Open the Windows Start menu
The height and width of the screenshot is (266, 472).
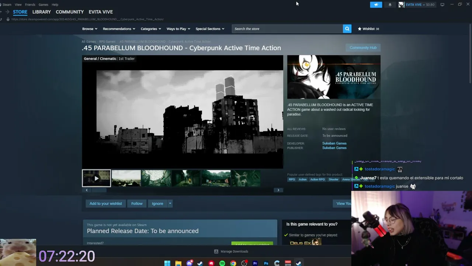point(167,263)
